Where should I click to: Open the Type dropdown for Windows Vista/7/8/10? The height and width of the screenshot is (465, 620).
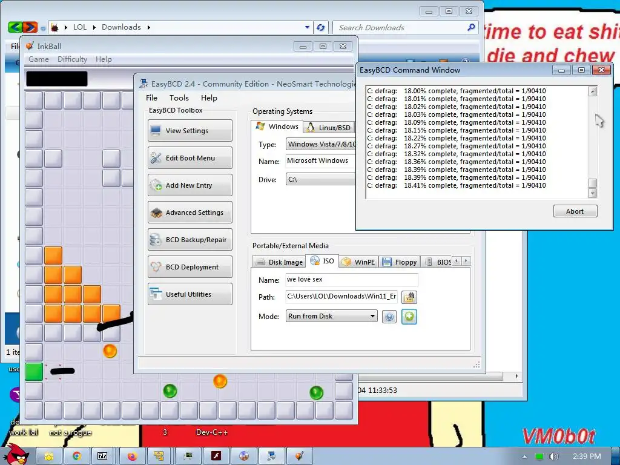[321, 144]
